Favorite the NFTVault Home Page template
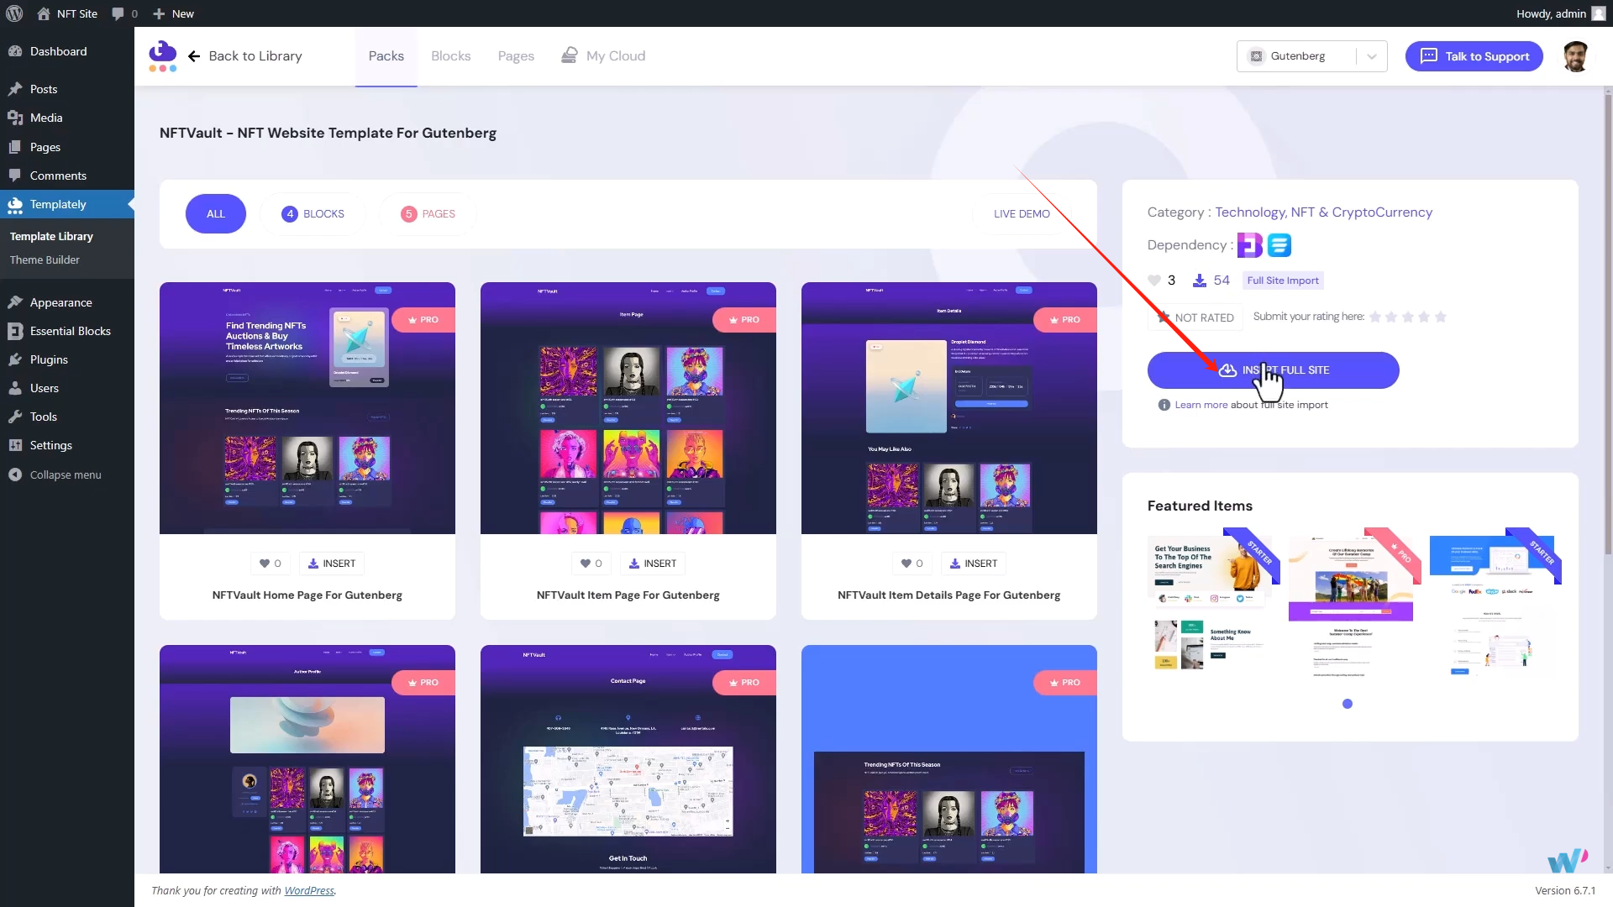This screenshot has width=1613, height=907. [270, 564]
